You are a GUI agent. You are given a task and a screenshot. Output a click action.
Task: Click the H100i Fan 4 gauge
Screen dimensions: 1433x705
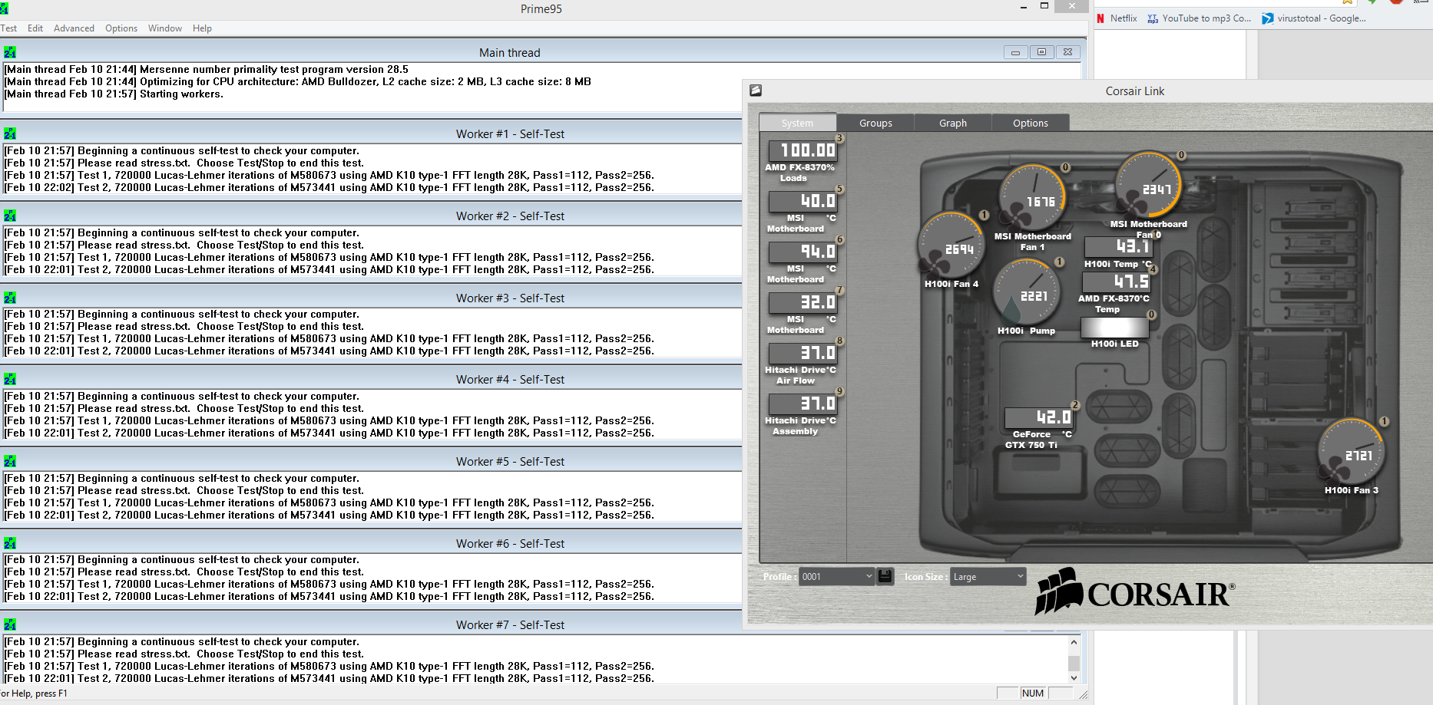(951, 245)
